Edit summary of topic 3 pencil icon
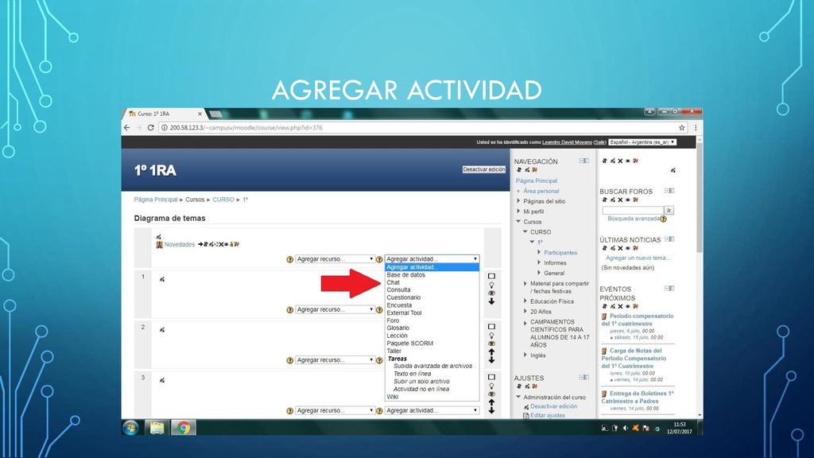 pos(162,380)
